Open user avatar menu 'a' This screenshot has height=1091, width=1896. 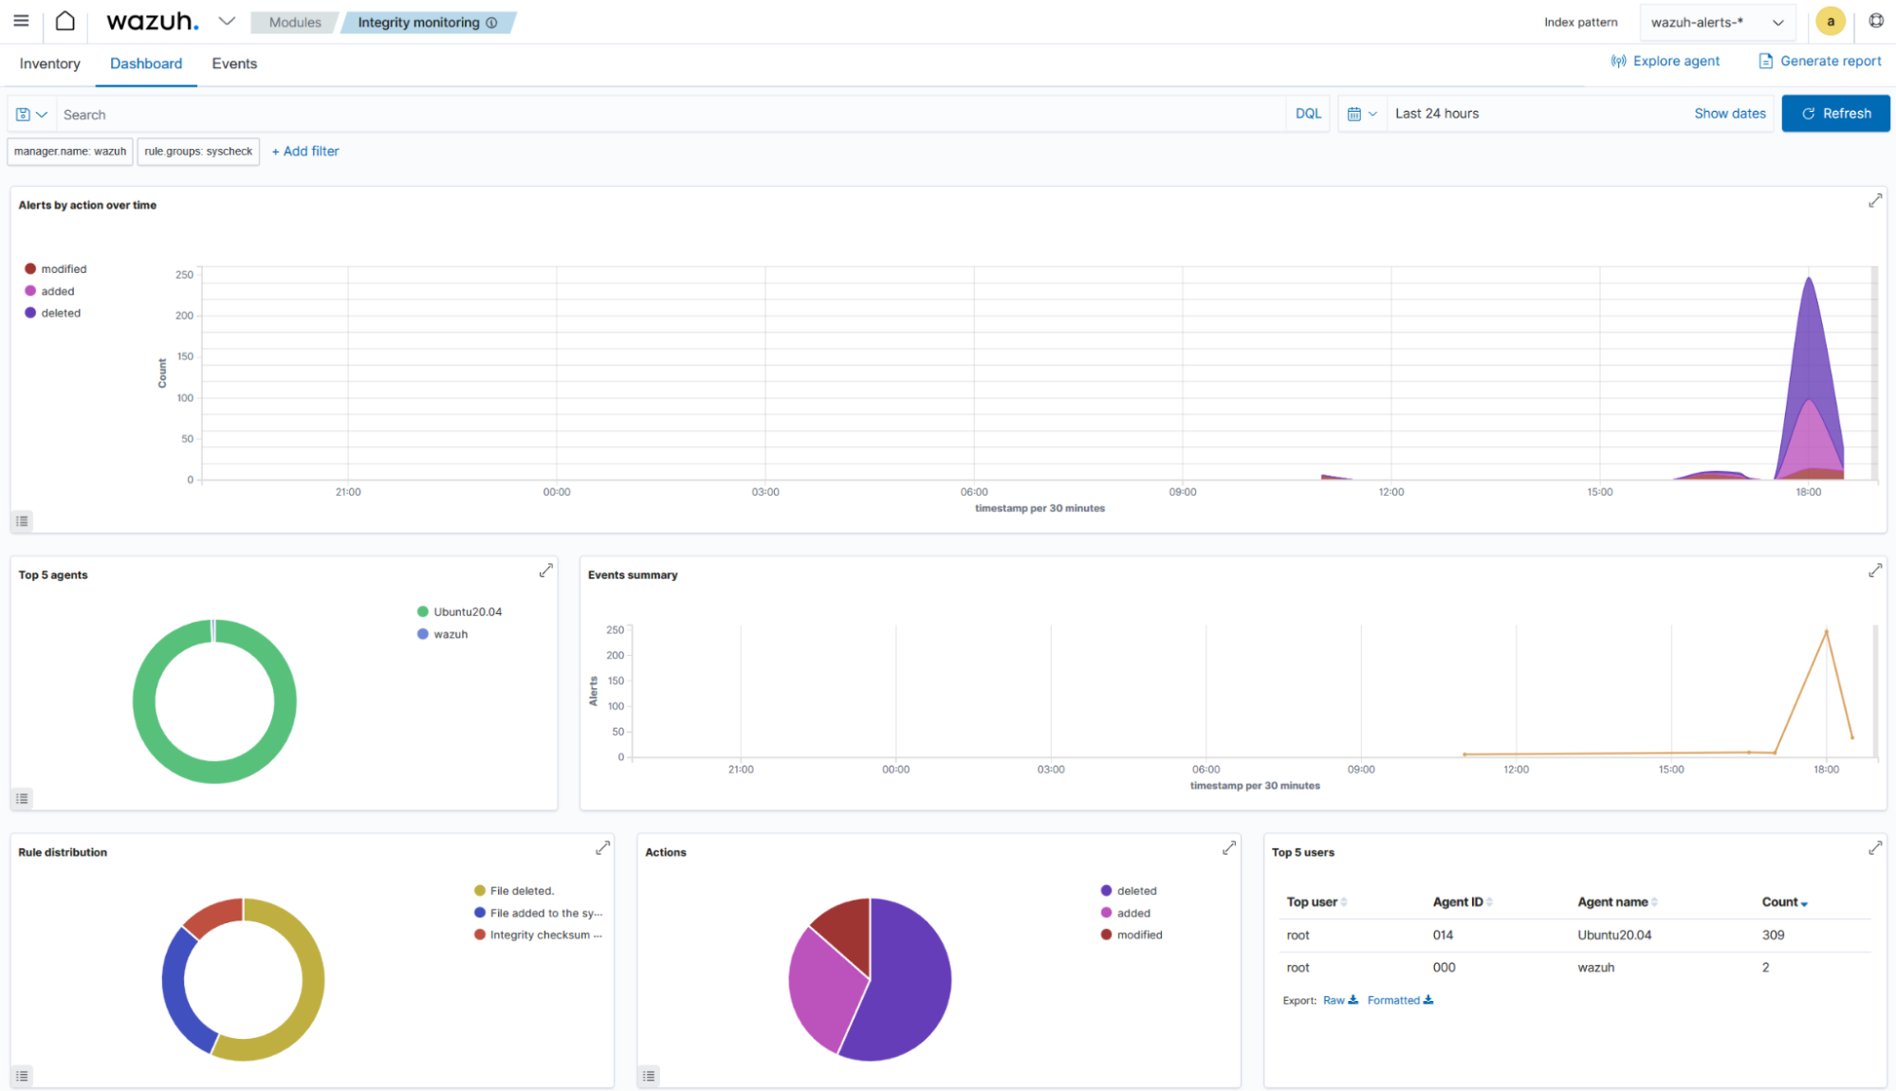pos(1831,22)
